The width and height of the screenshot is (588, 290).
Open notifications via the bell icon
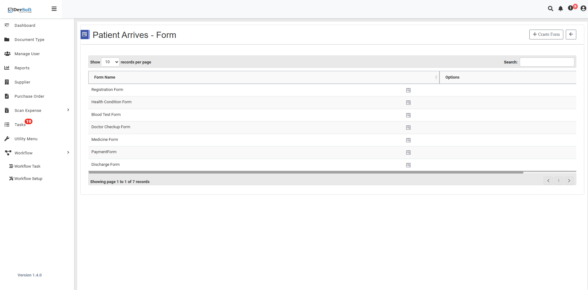[x=561, y=8]
